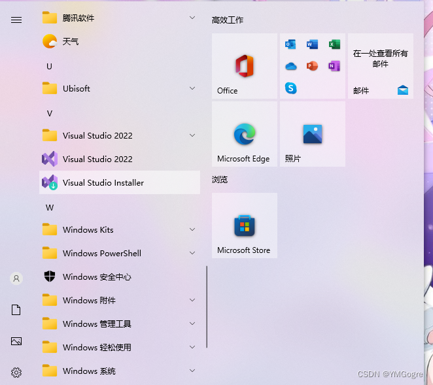
Task: Open the Windows Kits folder icon
Action: tap(50, 229)
